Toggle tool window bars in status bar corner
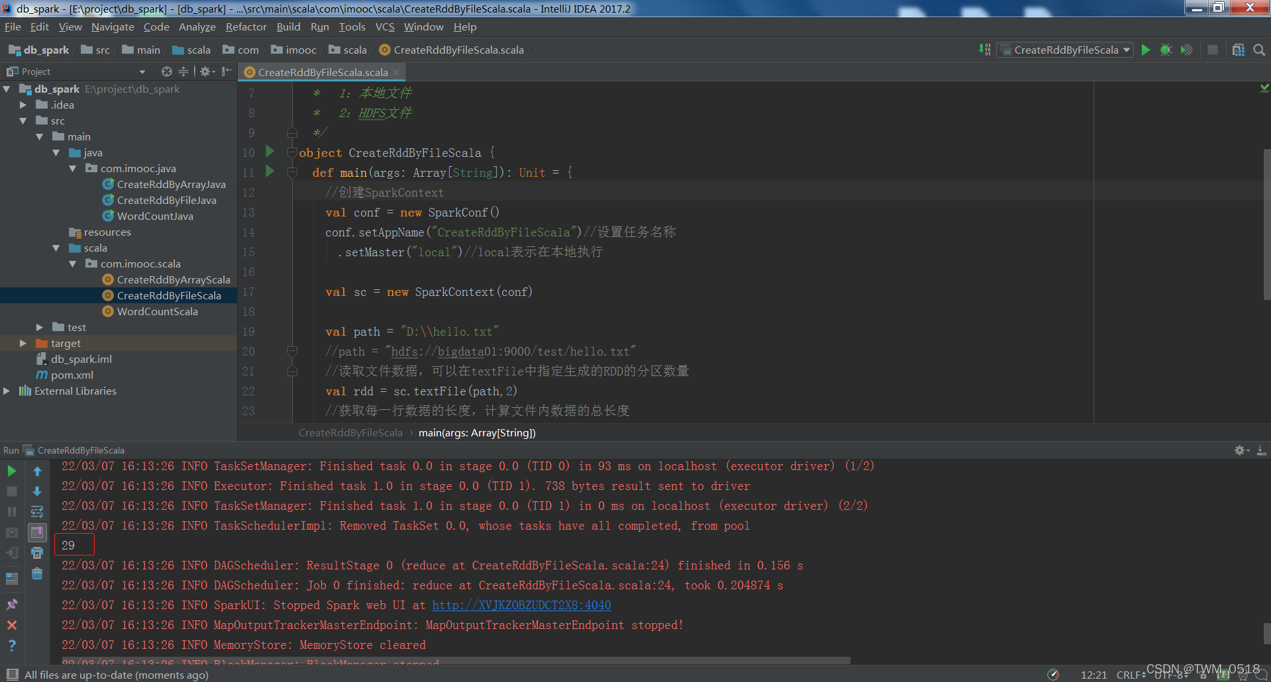Screen dimensions: 1271x682 (12, 675)
